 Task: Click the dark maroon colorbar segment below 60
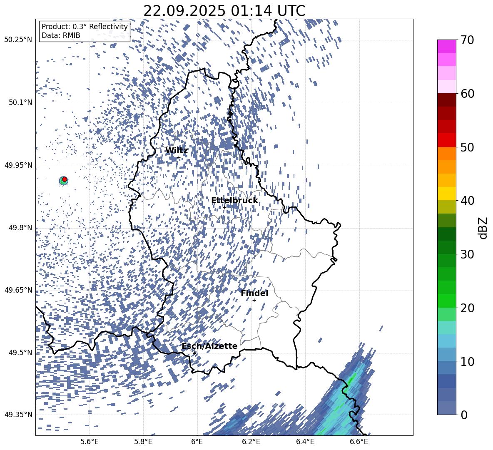pos(446,100)
